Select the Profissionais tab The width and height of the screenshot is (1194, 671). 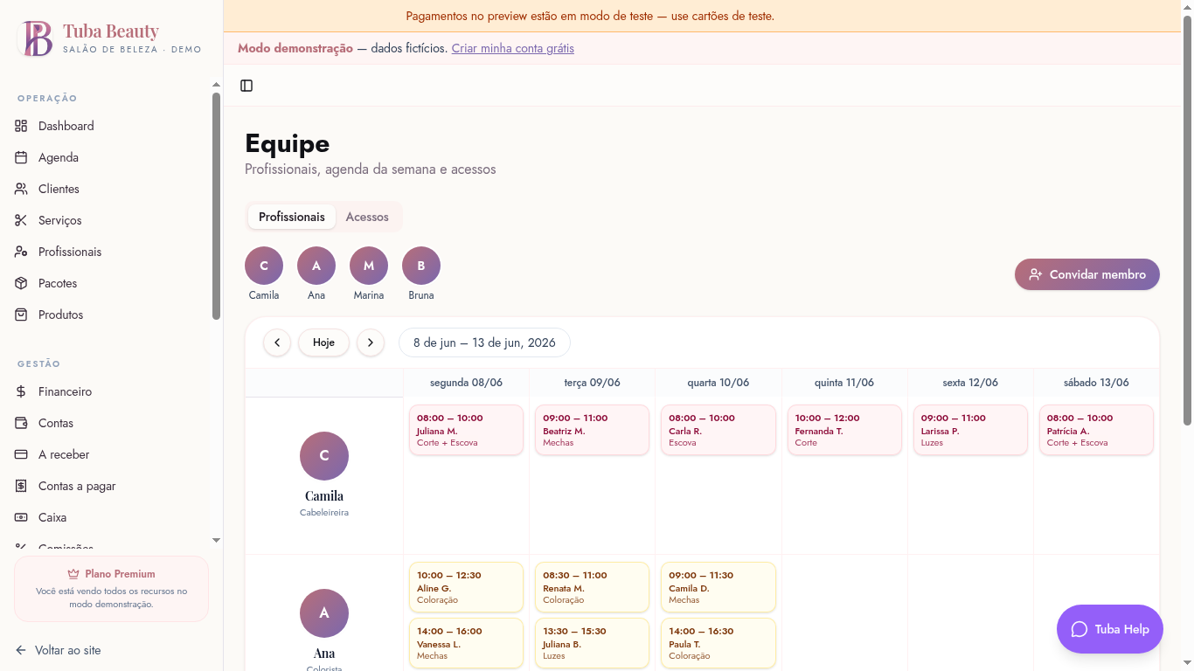click(292, 217)
